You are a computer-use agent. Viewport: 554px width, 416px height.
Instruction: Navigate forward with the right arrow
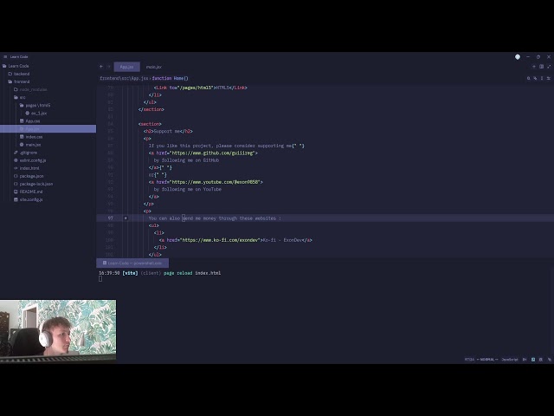pyautogui.click(x=108, y=67)
